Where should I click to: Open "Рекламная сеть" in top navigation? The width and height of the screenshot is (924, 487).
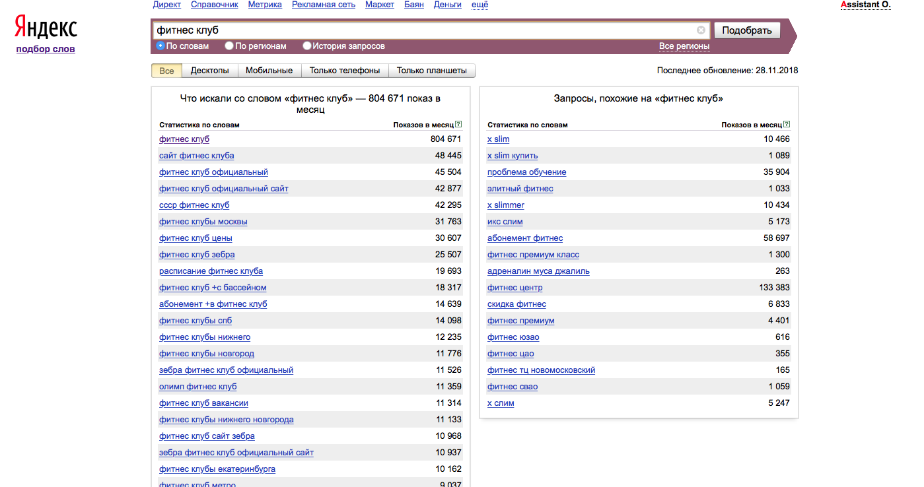pos(324,5)
